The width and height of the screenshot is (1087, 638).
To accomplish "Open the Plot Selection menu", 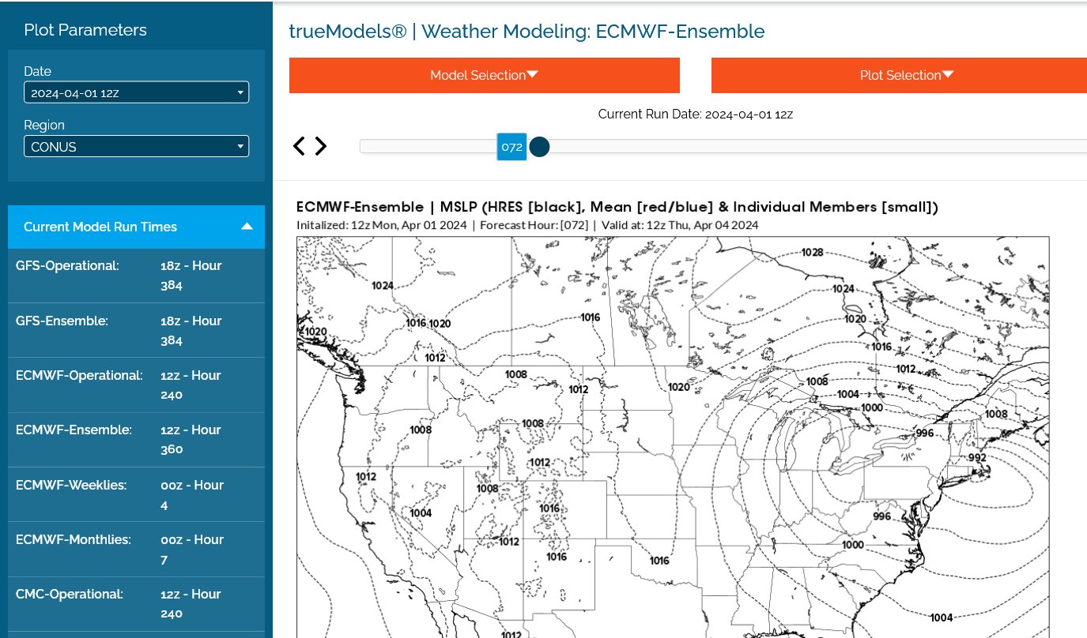I will [899, 75].
